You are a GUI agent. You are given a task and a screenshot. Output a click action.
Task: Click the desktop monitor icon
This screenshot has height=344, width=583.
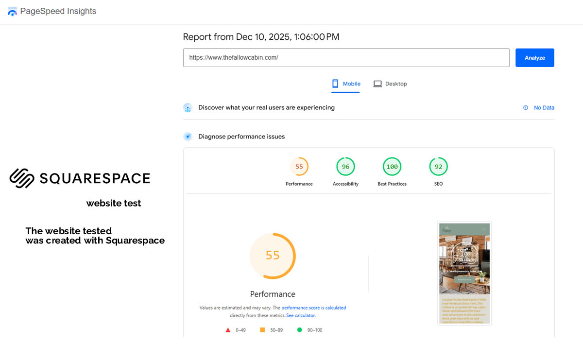pyautogui.click(x=377, y=84)
